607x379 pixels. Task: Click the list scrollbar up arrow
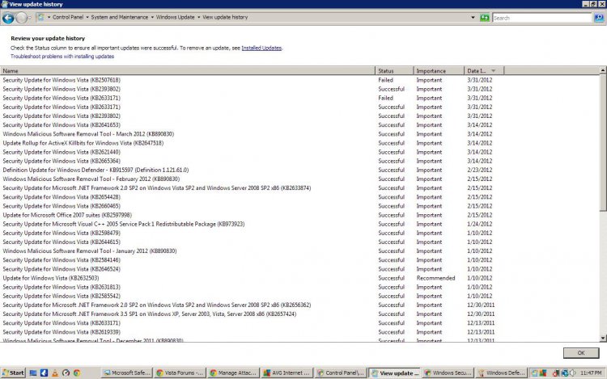[603, 70]
